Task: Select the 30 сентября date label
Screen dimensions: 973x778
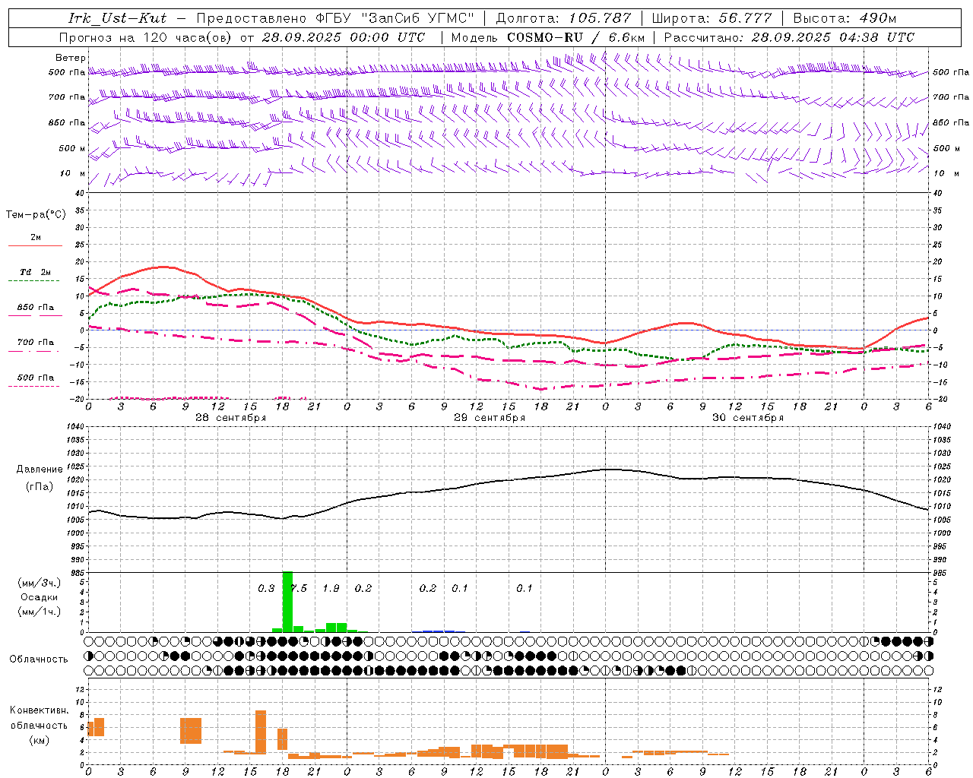Action: [x=747, y=417]
